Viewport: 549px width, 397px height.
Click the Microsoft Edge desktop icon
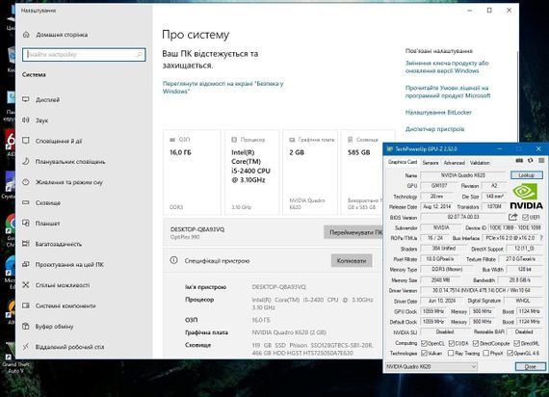(x=11, y=272)
